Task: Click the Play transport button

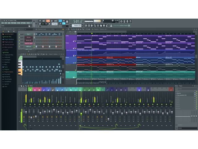Action: (43, 24)
